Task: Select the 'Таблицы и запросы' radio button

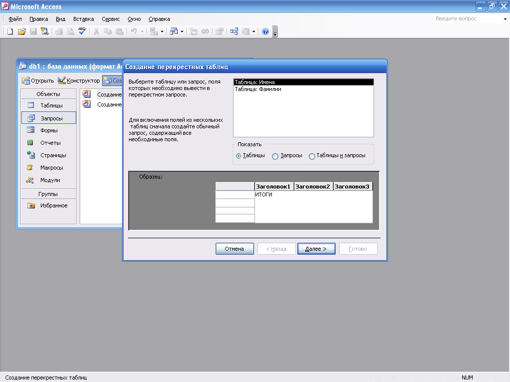Action: click(312, 156)
